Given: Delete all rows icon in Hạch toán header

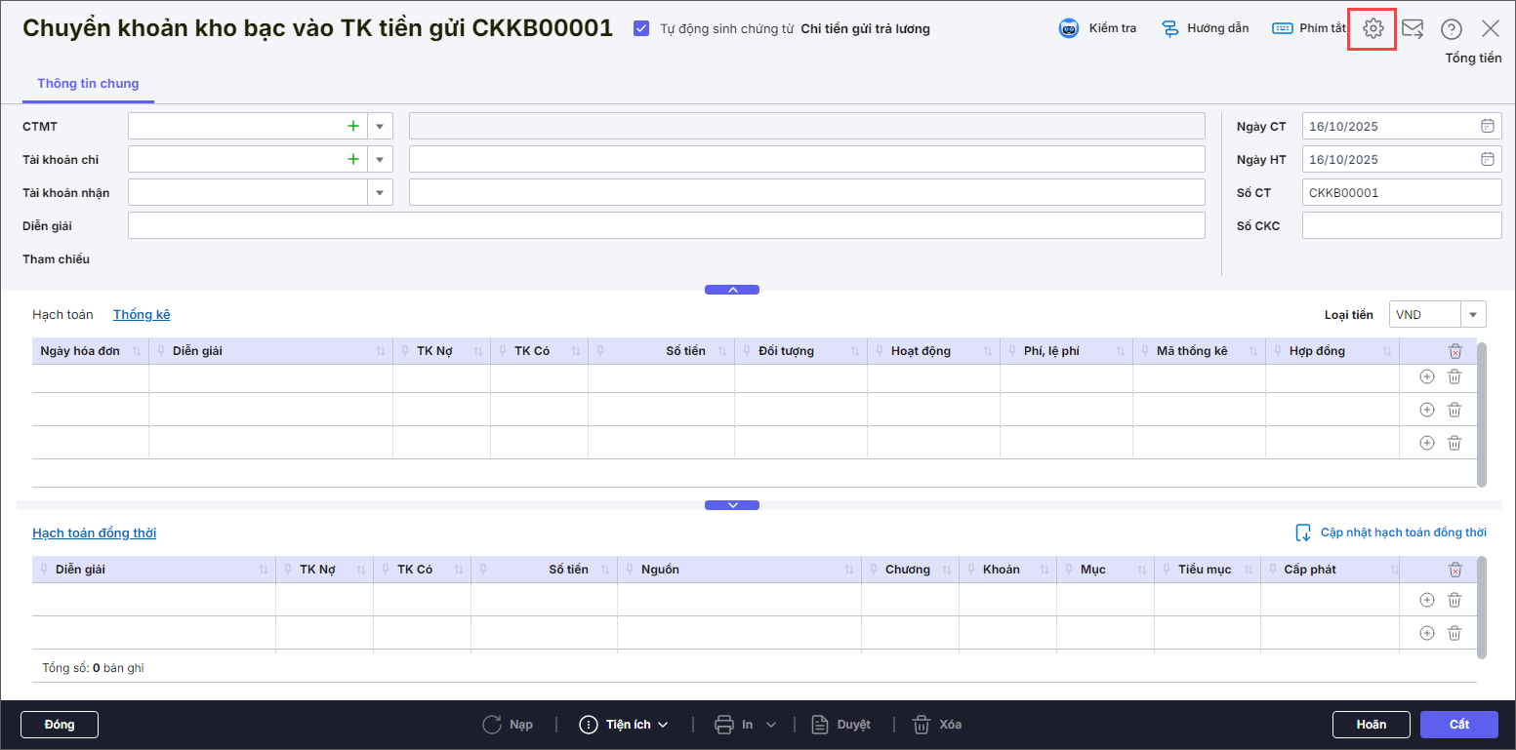Looking at the screenshot, I should (x=1455, y=351).
